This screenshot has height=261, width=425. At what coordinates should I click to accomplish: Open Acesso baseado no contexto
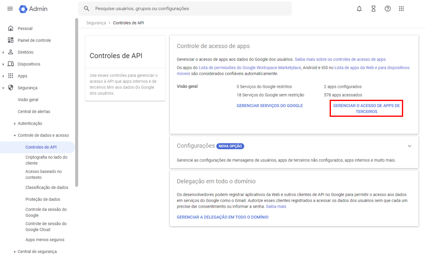(44, 174)
